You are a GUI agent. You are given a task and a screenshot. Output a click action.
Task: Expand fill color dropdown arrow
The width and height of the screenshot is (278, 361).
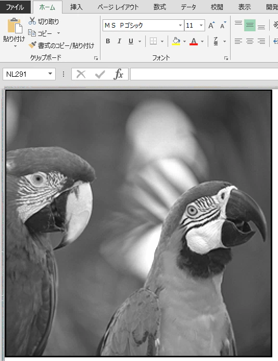click(x=184, y=41)
